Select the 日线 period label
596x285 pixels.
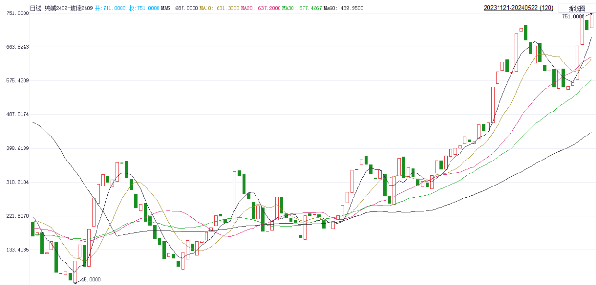[36, 8]
